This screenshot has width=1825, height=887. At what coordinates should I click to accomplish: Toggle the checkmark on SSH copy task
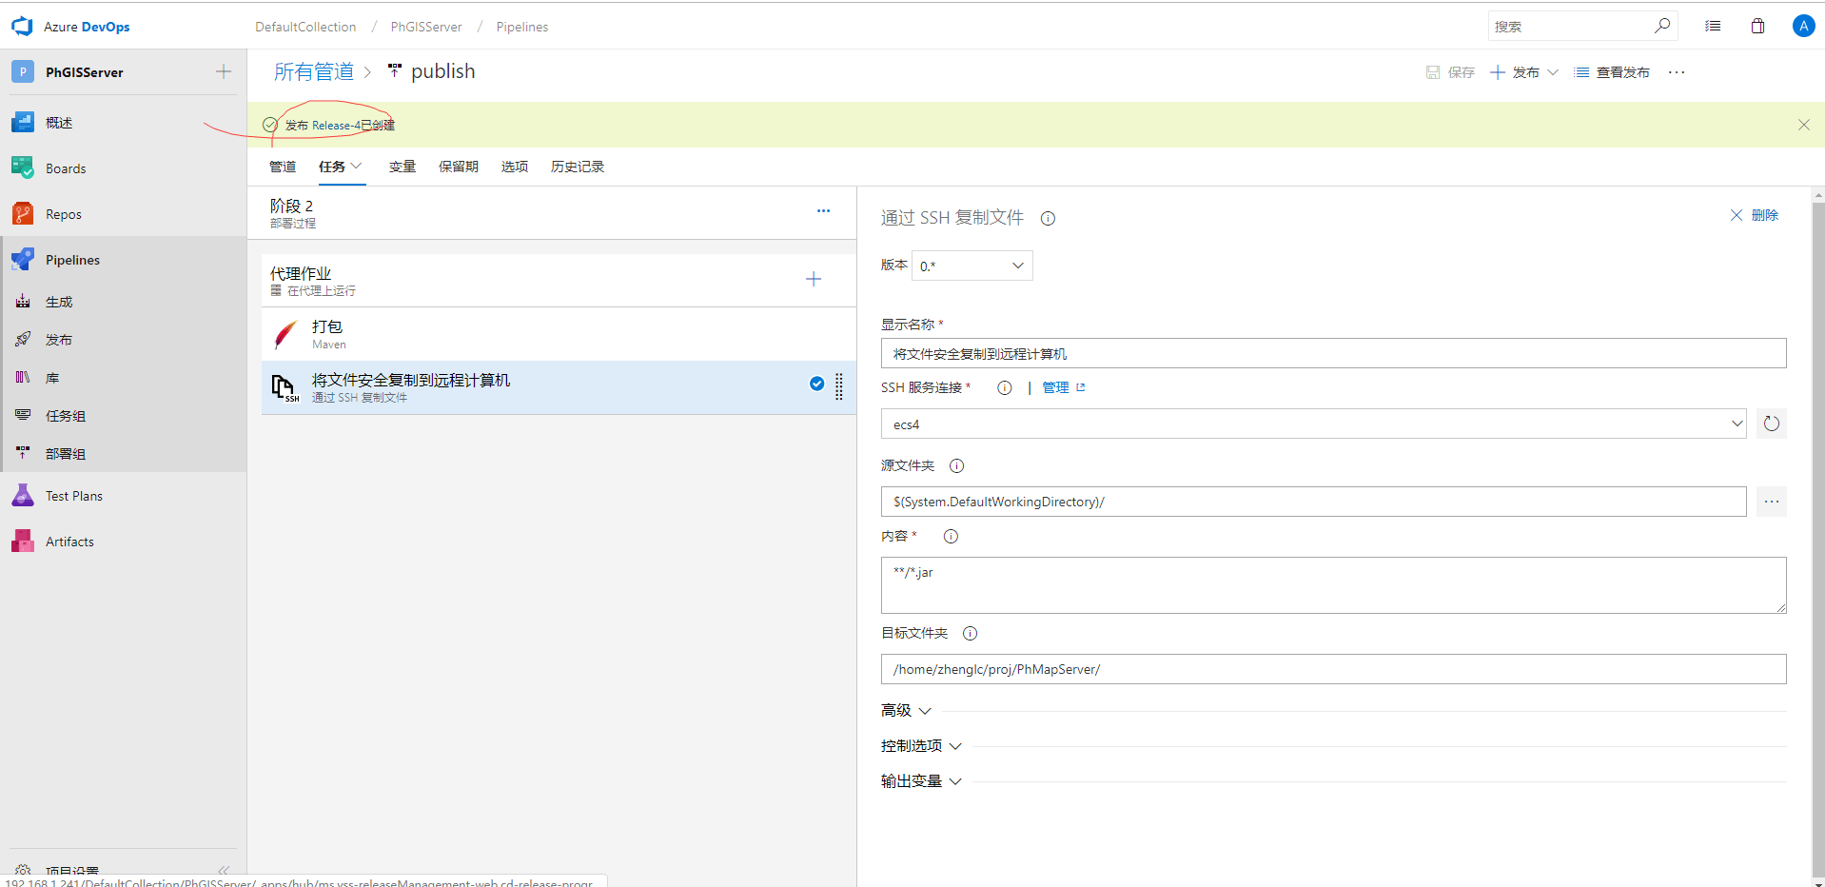(816, 384)
